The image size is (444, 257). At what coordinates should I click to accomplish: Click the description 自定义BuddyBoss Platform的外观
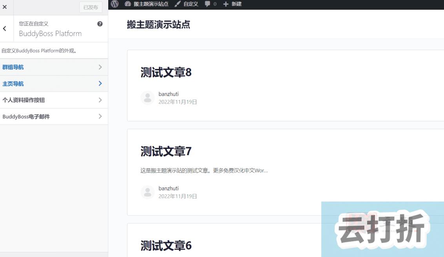pyautogui.click(x=39, y=51)
